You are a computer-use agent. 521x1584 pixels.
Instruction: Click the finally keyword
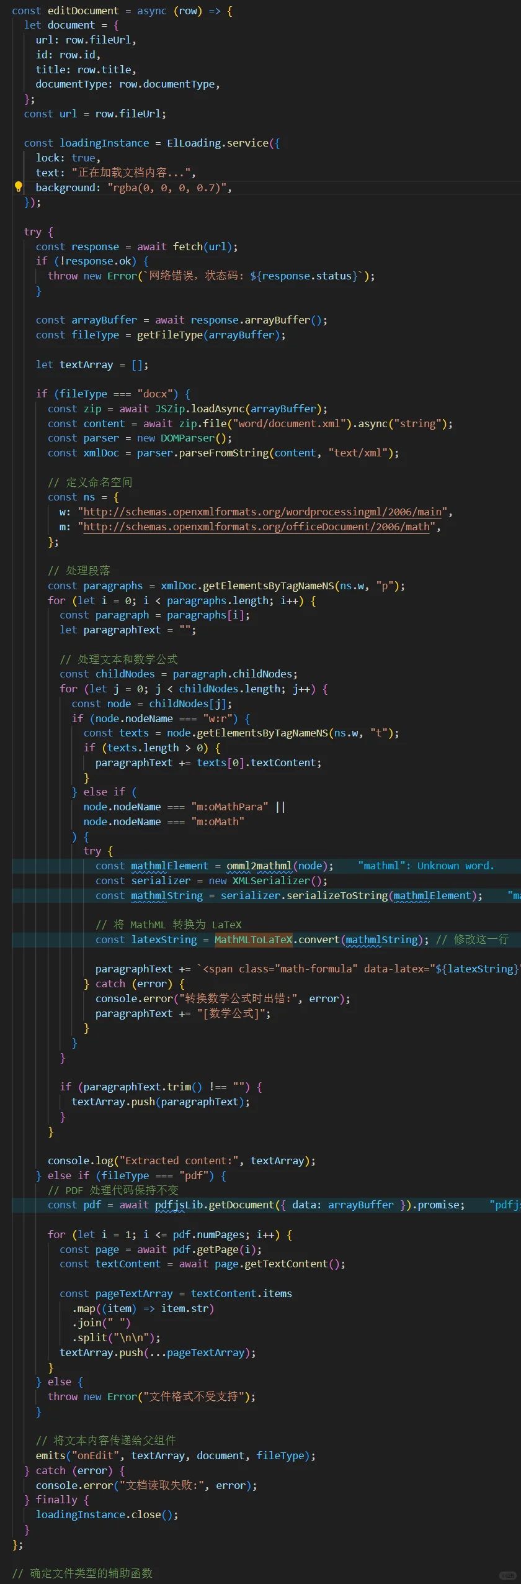[x=56, y=1500]
